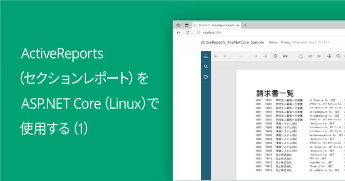Image resolution: width=345 pixels, height=181 pixels.
Task: Open the tab actions menu icon
Action: pyautogui.click(x=186, y=25)
